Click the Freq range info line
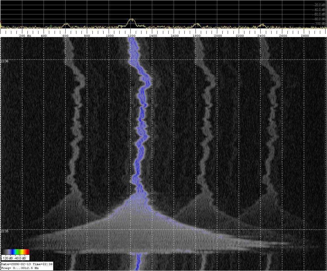Image resolution: width=327 pixels, height=271 pixels. click(20, 268)
